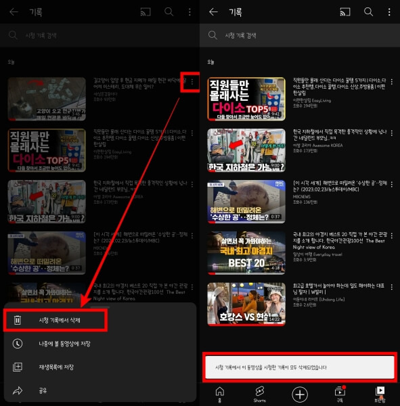400x406 pixels.
Task: Tap the cast icon on the dimmed left screen
Action: 146,12
